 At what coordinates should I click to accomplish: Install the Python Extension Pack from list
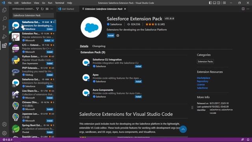click(x=50, y=64)
